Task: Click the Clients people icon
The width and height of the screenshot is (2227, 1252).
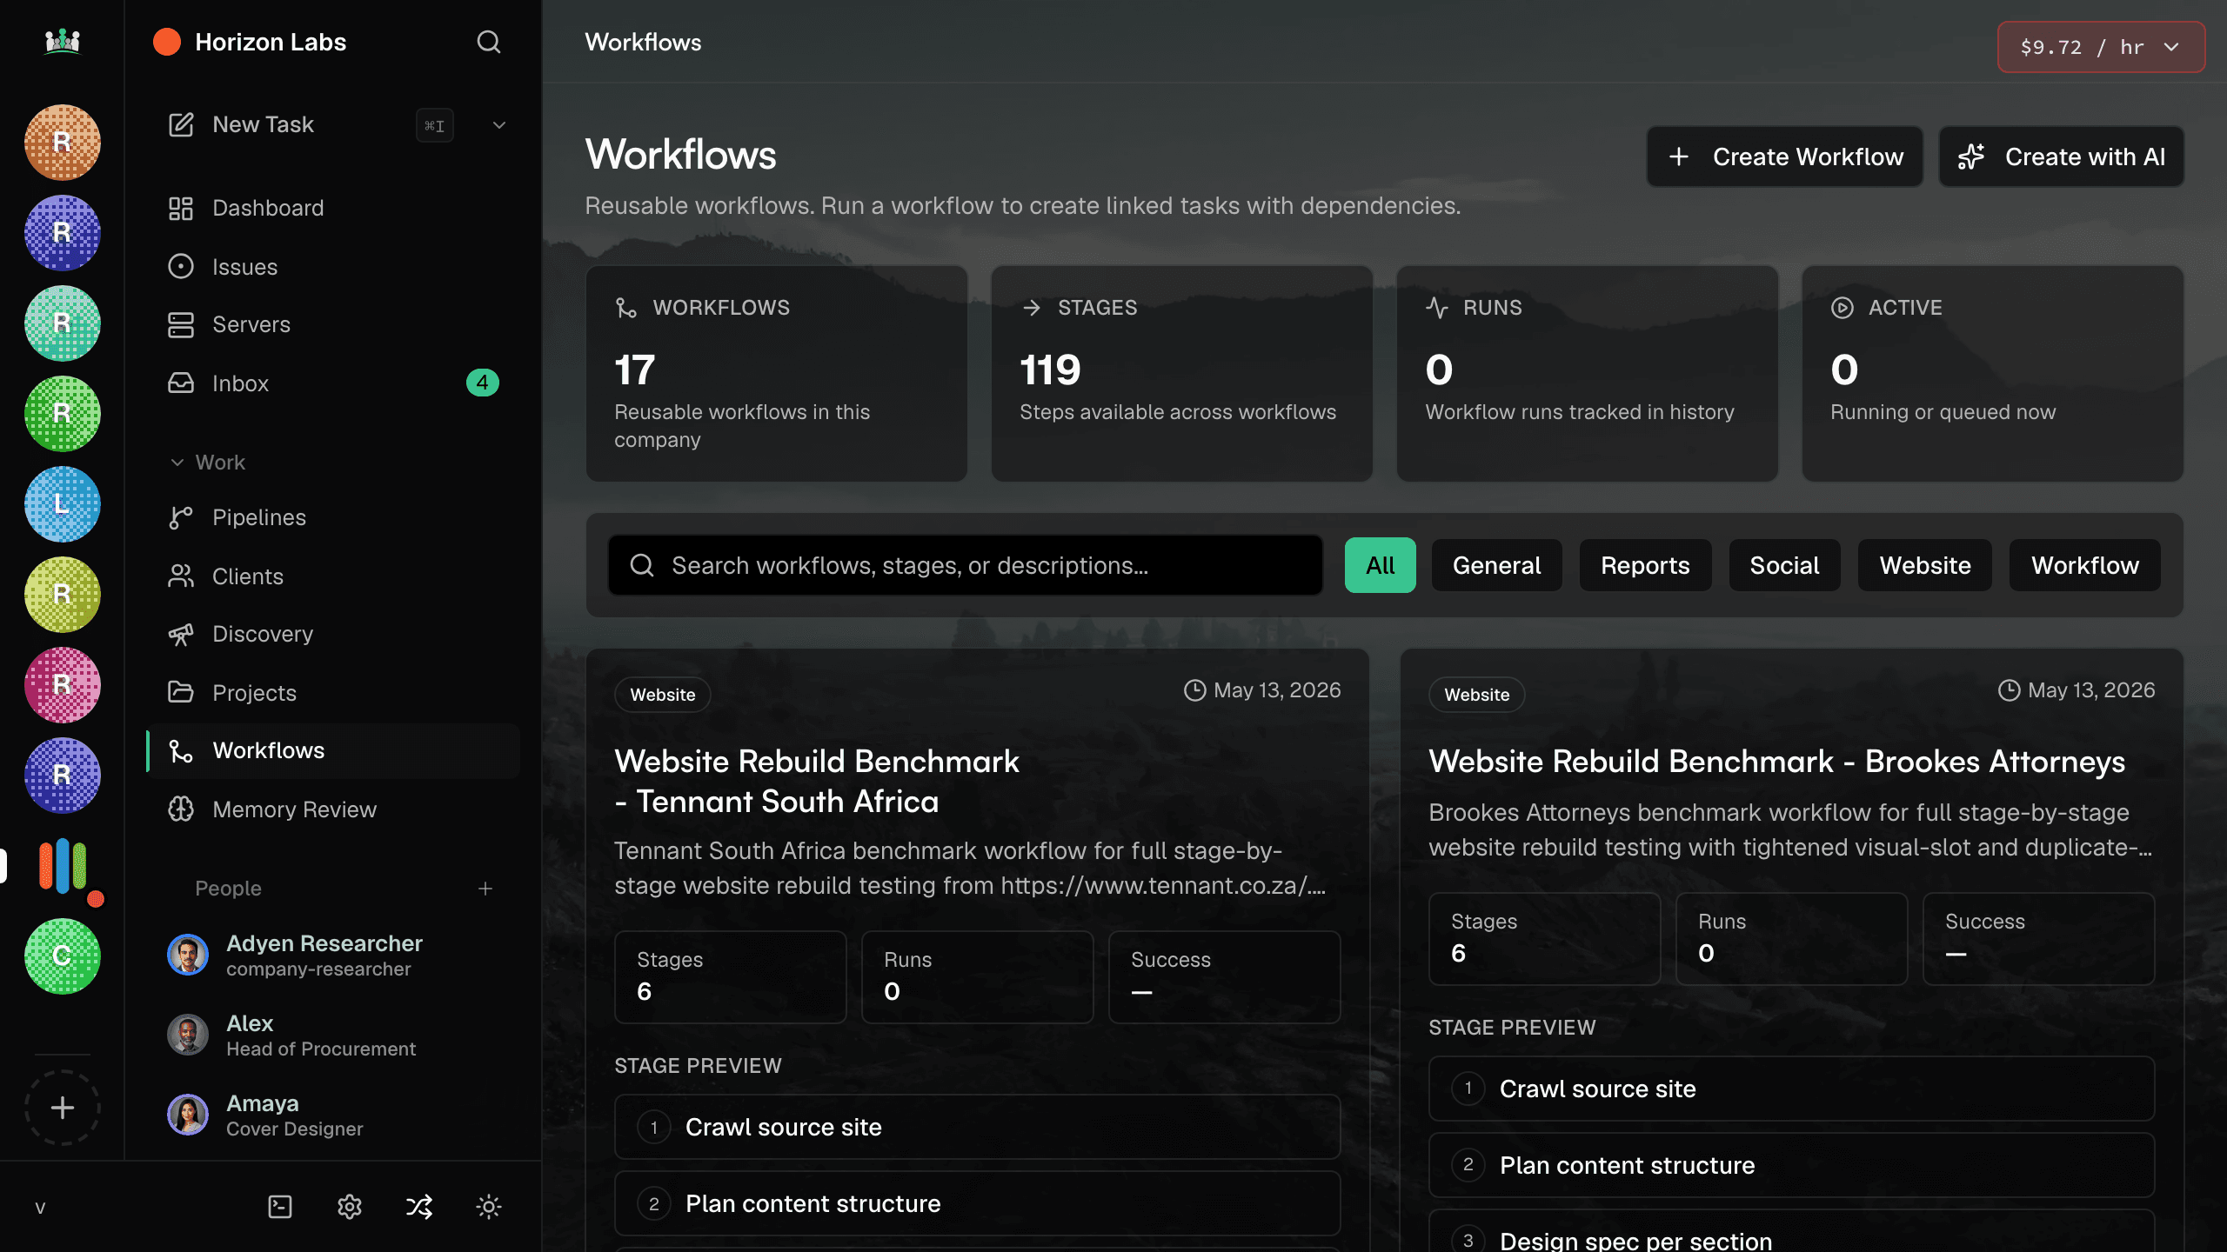Action: tap(181, 576)
